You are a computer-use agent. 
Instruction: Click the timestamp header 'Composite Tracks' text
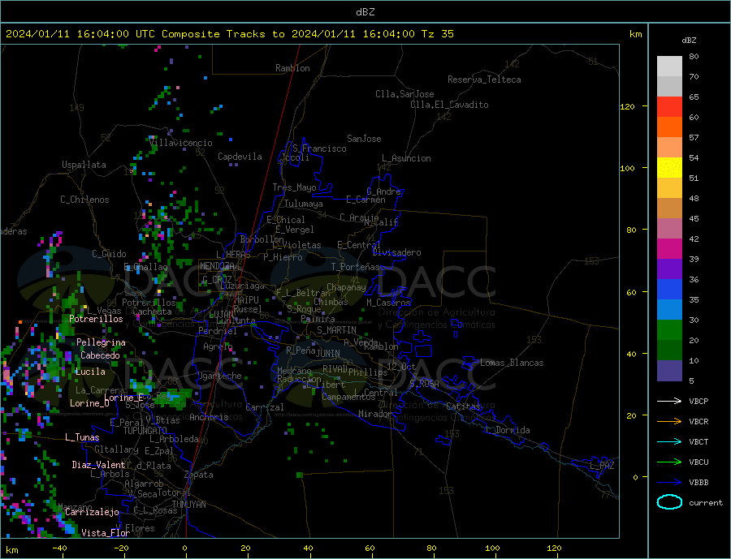tap(214, 34)
